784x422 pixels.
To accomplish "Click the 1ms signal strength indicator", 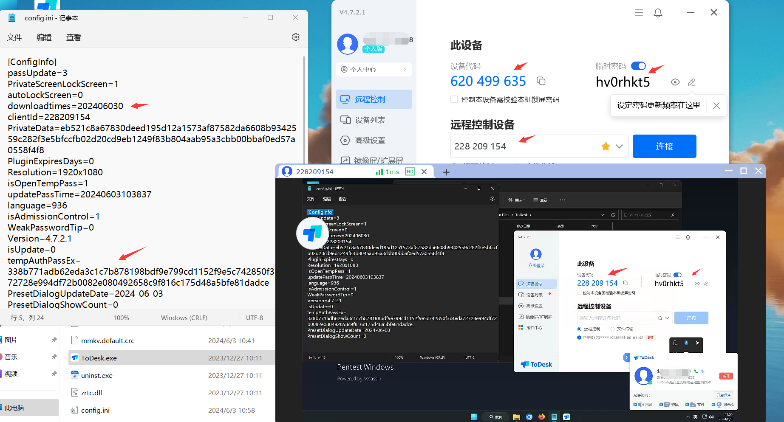I will point(388,172).
